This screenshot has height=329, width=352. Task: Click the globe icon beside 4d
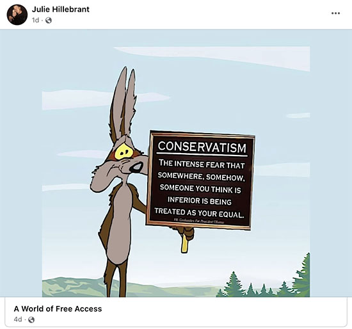[31, 319]
